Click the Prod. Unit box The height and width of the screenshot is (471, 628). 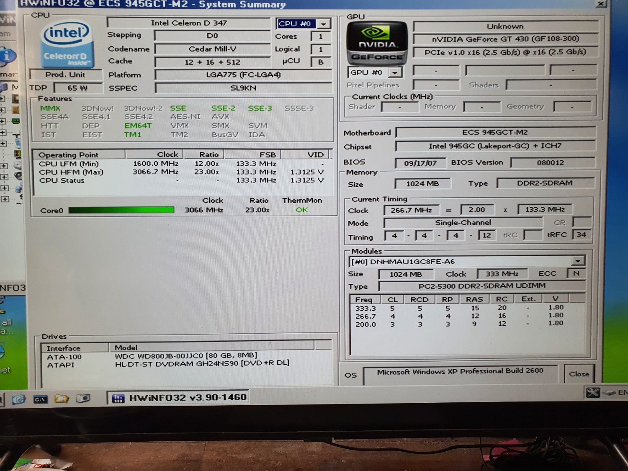(65, 75)
